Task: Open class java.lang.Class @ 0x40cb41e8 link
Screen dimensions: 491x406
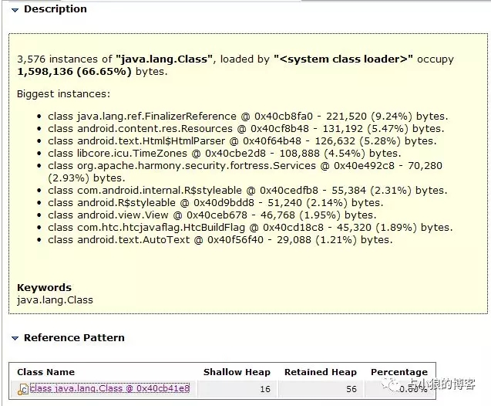Action: 109,388
